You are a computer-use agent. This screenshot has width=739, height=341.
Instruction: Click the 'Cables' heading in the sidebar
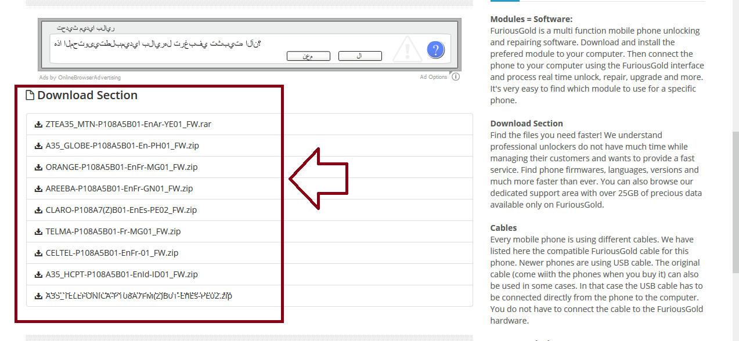tap(503, 228)
